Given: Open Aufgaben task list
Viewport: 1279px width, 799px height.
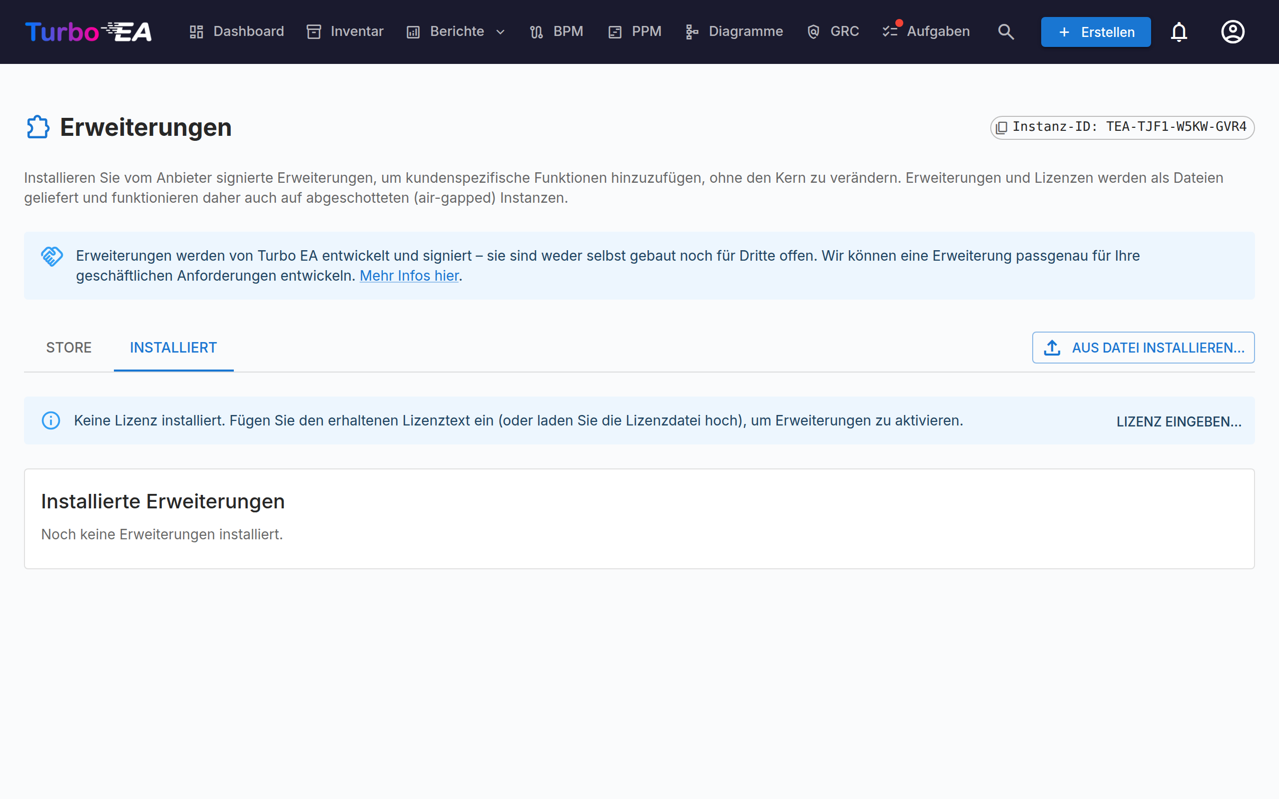Looking at the screenshot, I should [926, 31].
